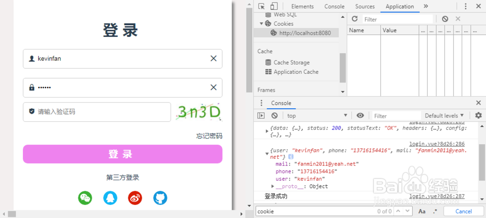
Task: Delete selected cookie with the X icon
Action: [458, 19]
